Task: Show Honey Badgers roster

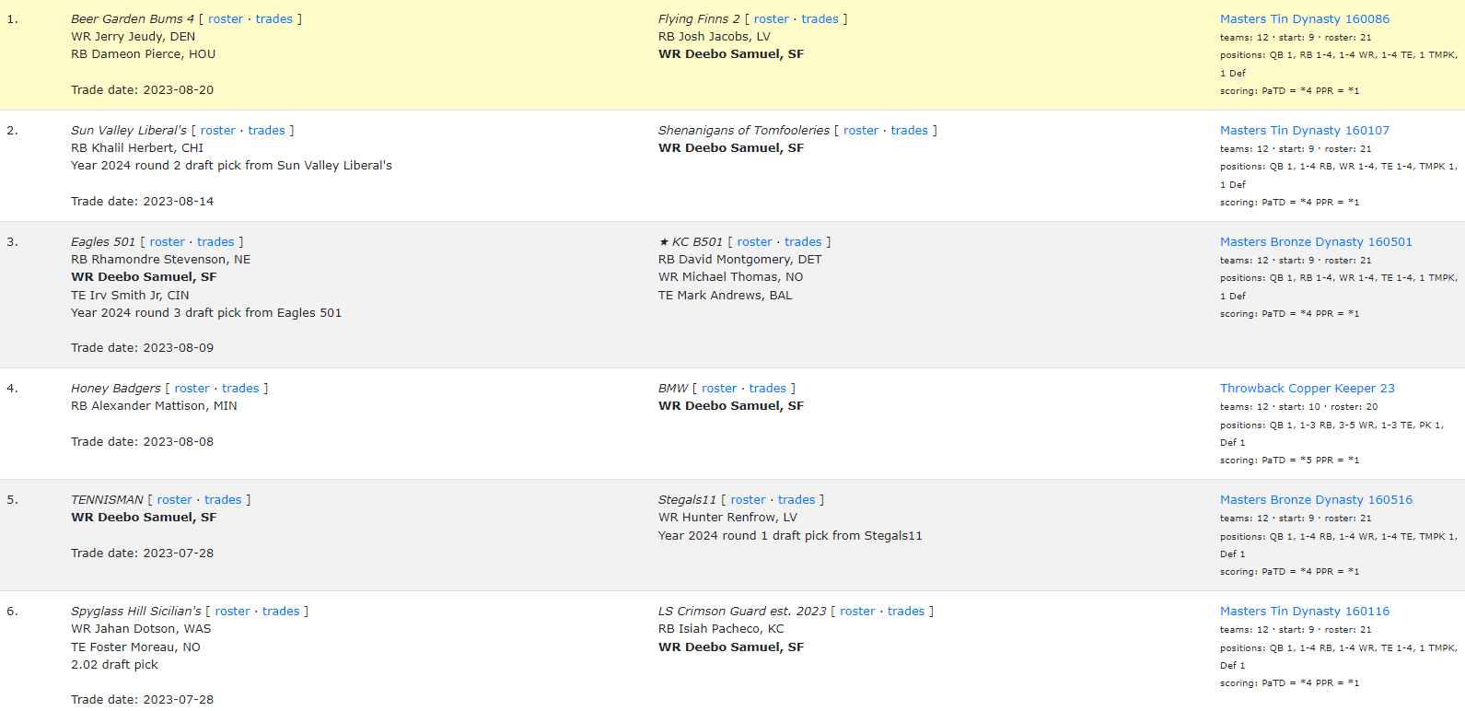Action: coord(192,388)
